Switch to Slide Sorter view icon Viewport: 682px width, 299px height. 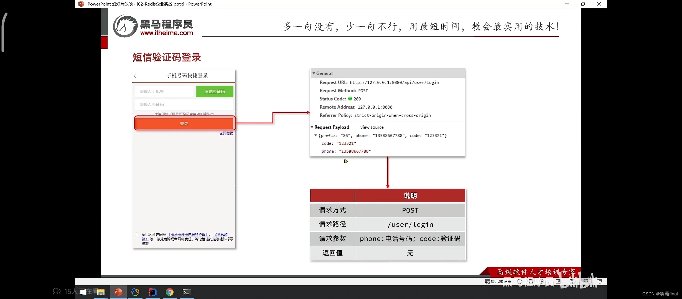[572, 281]
